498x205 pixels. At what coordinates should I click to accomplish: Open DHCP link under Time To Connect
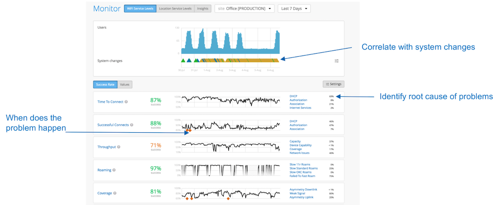(293, 96)
